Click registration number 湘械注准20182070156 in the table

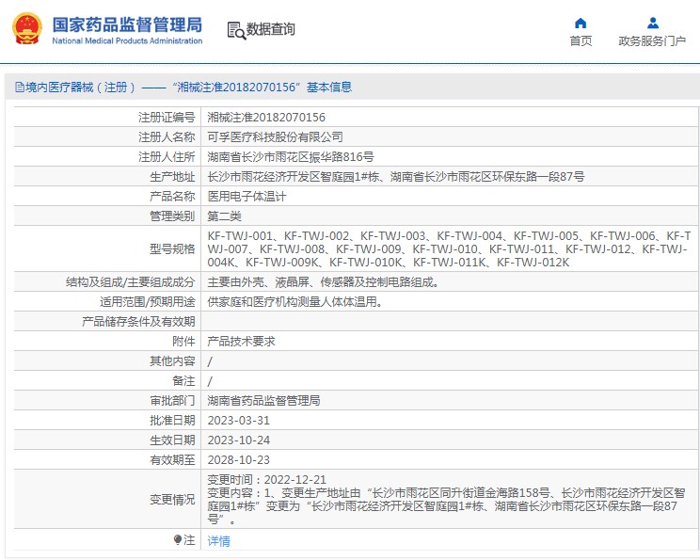click(x=266, y=118)
